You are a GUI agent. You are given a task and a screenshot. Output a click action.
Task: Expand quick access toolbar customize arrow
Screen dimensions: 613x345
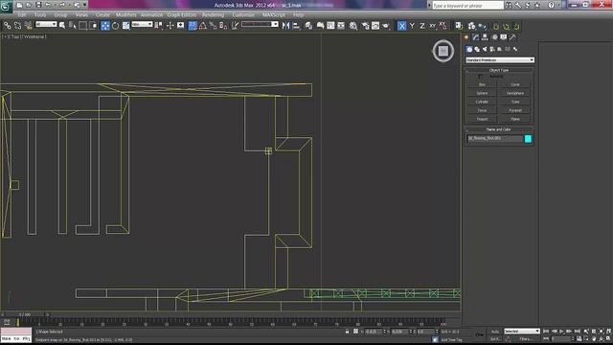coord(85,5)
